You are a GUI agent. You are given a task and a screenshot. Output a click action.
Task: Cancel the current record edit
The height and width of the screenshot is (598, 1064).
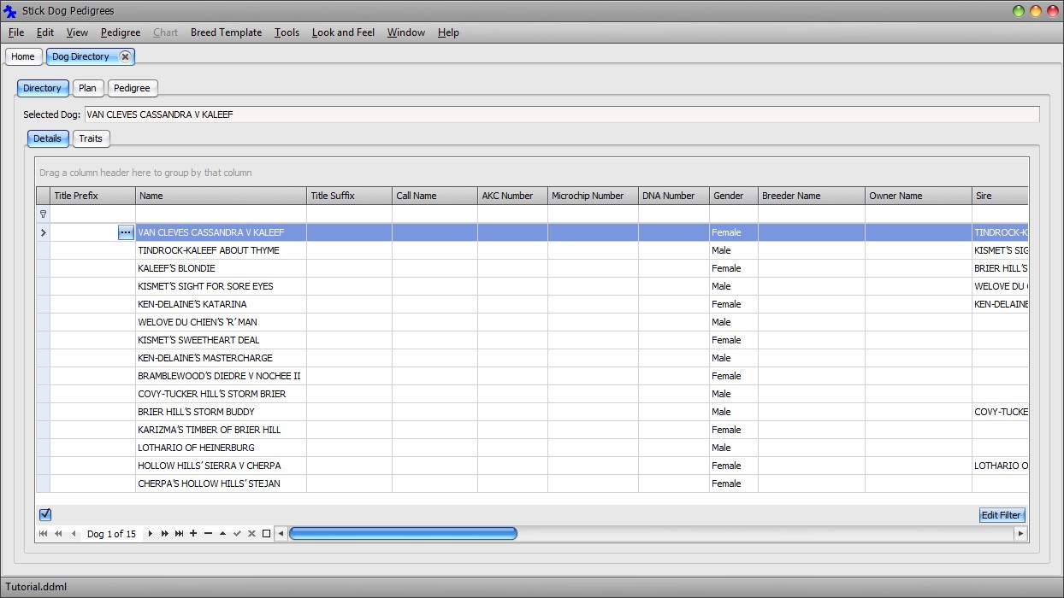(251, 533)
